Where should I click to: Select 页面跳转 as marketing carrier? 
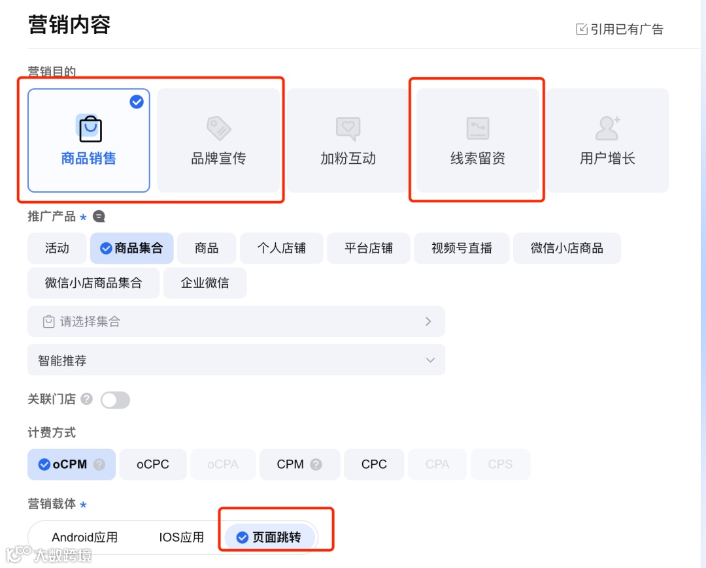(x=275, y=537)
